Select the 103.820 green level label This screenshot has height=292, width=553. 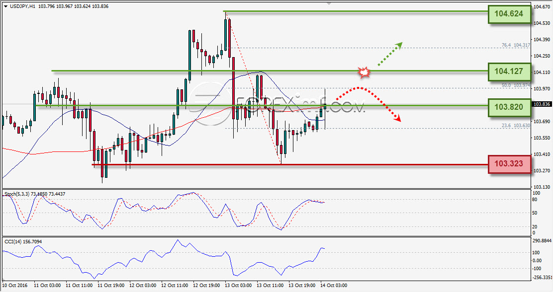pyautogui.click(x=509, y=107)
